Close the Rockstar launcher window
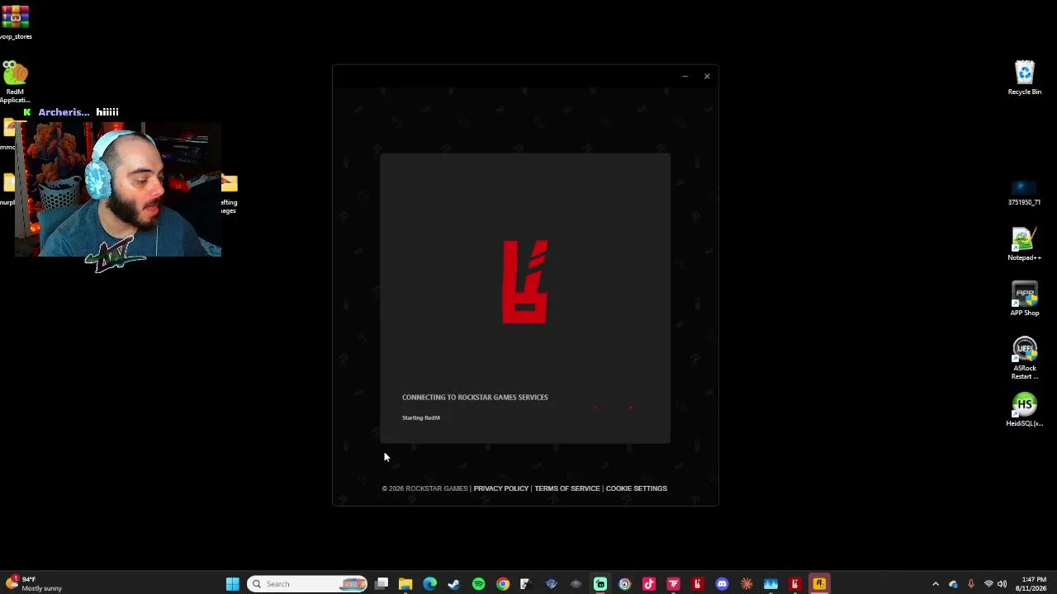The height and width of the screenshot is (594, 1057). (x=707, y=77)
